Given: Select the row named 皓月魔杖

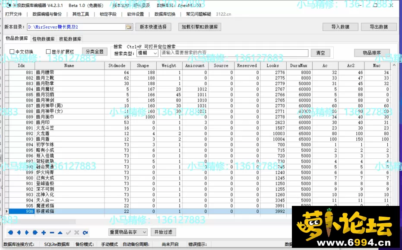Looking at the screenshot, I should 197,89.
